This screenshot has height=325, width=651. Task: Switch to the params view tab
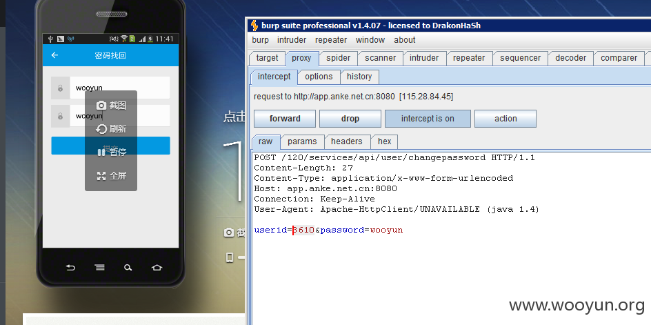(302, 141)
